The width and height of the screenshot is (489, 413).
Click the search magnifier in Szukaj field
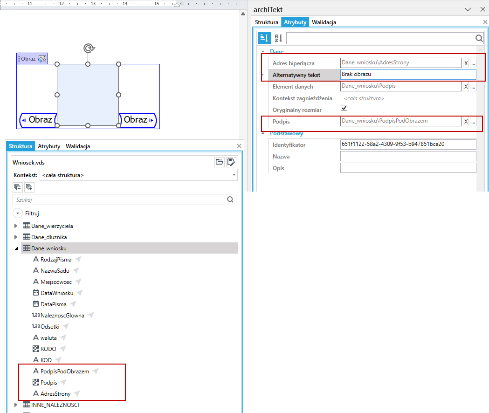tap(230, 200)
